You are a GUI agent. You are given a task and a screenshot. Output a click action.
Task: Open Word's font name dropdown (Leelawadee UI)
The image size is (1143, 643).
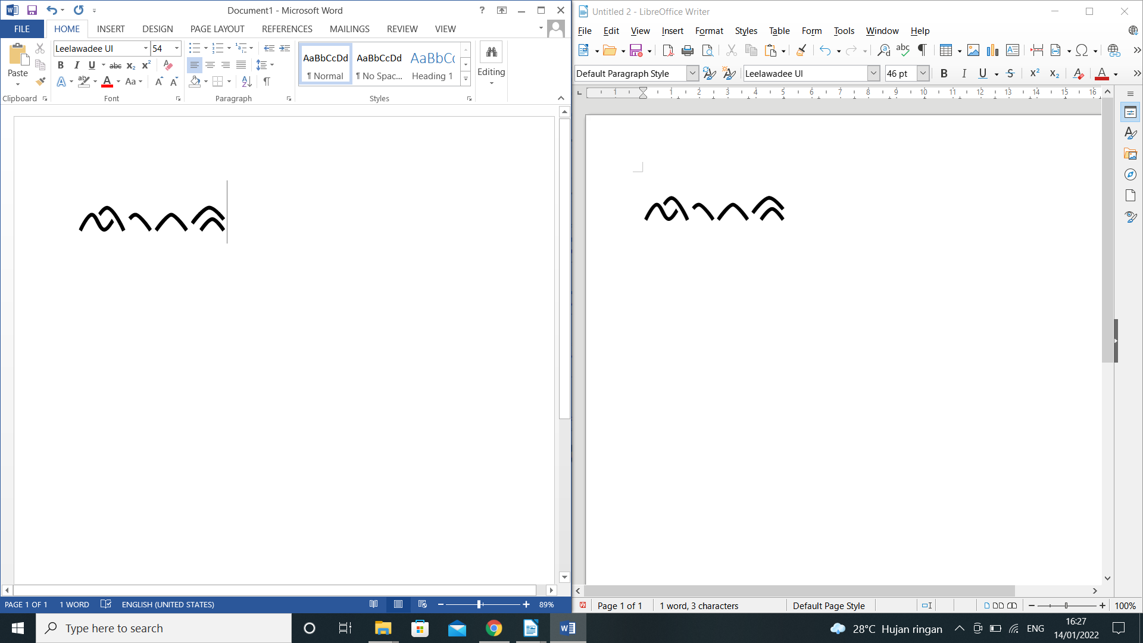(x=146, y=48)
